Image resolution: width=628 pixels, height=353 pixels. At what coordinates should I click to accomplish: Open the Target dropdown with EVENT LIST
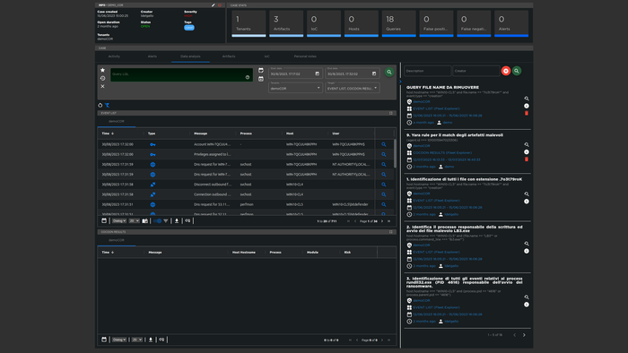353,88
